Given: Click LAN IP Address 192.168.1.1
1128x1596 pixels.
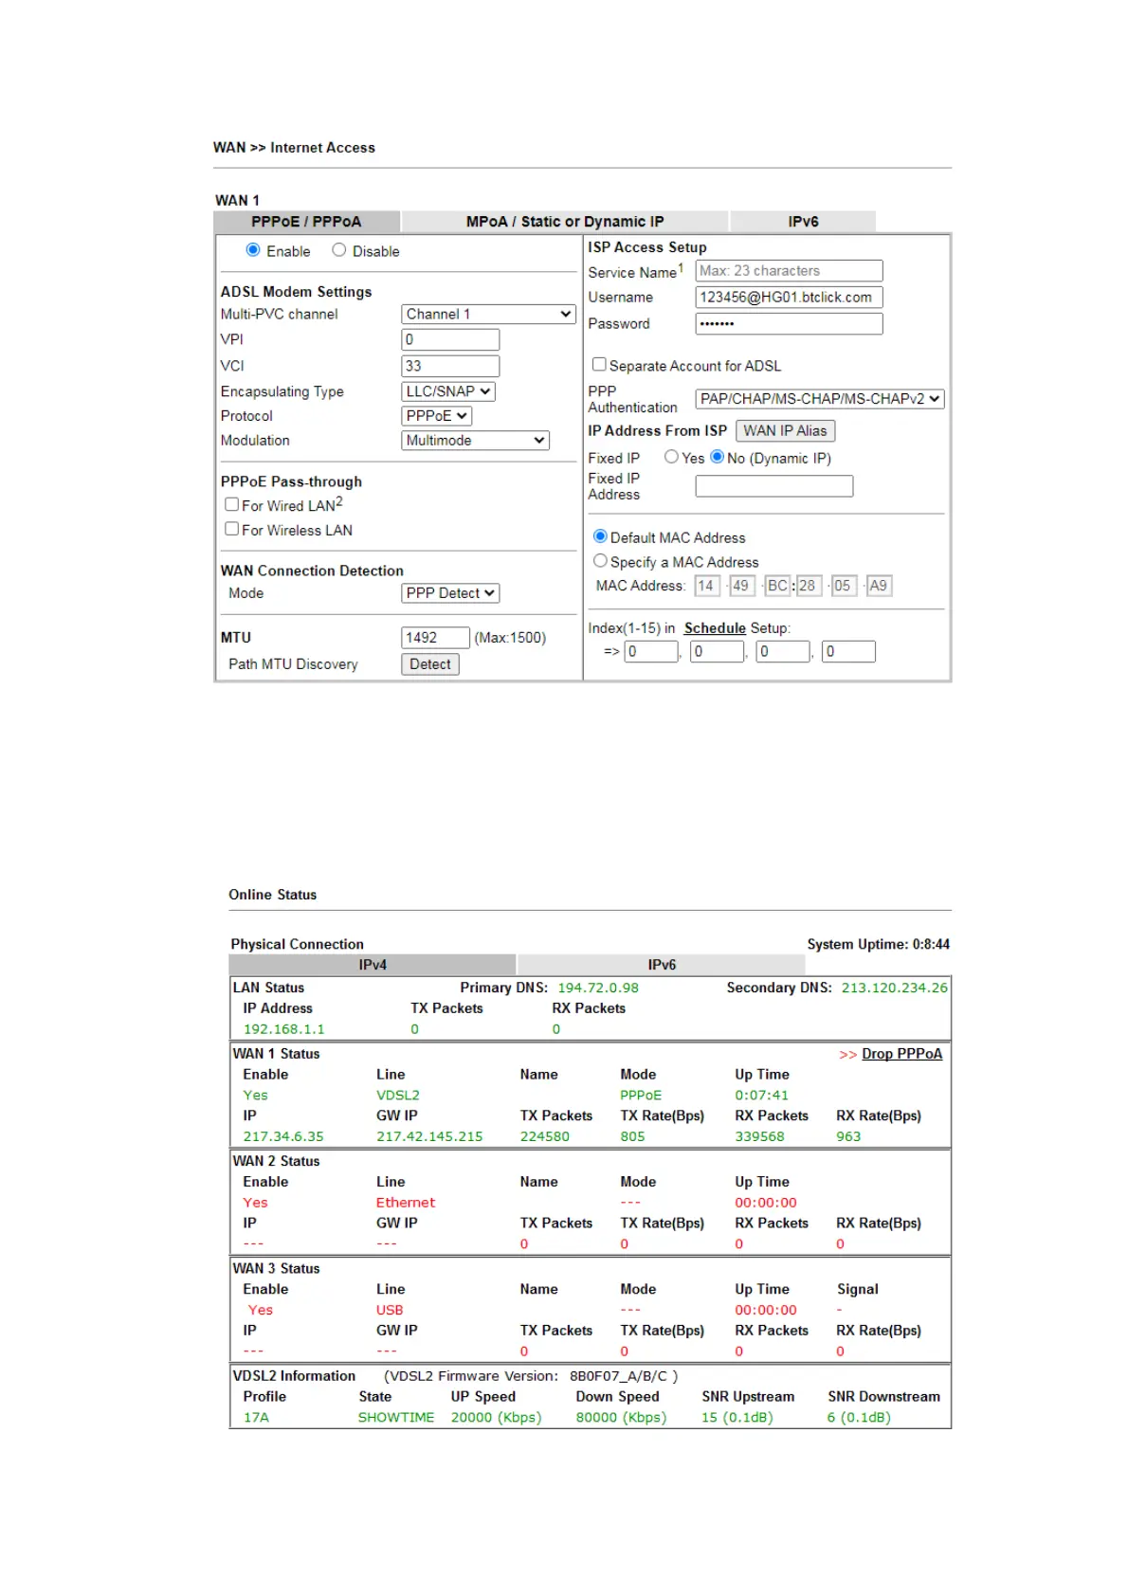Looking at the screenshot, I should (x=283, y=1029).
